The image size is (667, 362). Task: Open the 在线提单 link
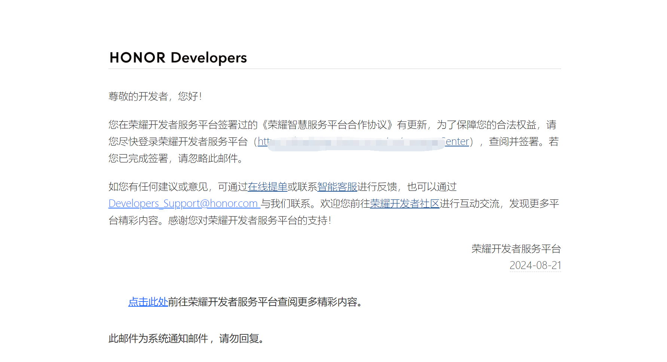(267, 187)
